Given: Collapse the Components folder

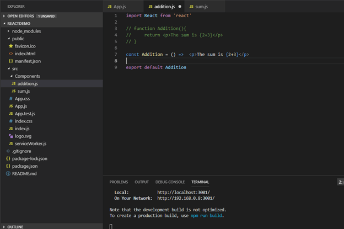Looking at the screenshot, I should [12, 76].
